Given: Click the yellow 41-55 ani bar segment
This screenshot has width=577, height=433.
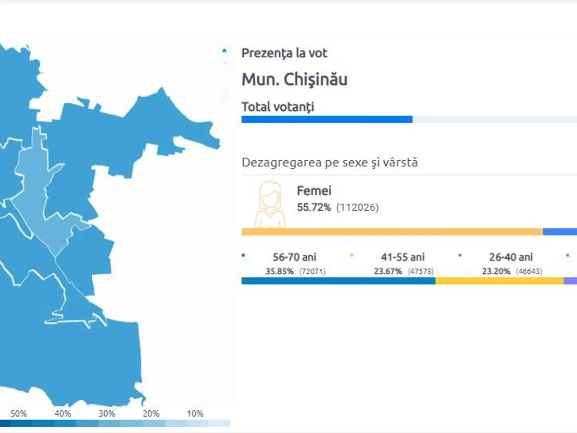Looking at the screenshot, I should 499,281.
